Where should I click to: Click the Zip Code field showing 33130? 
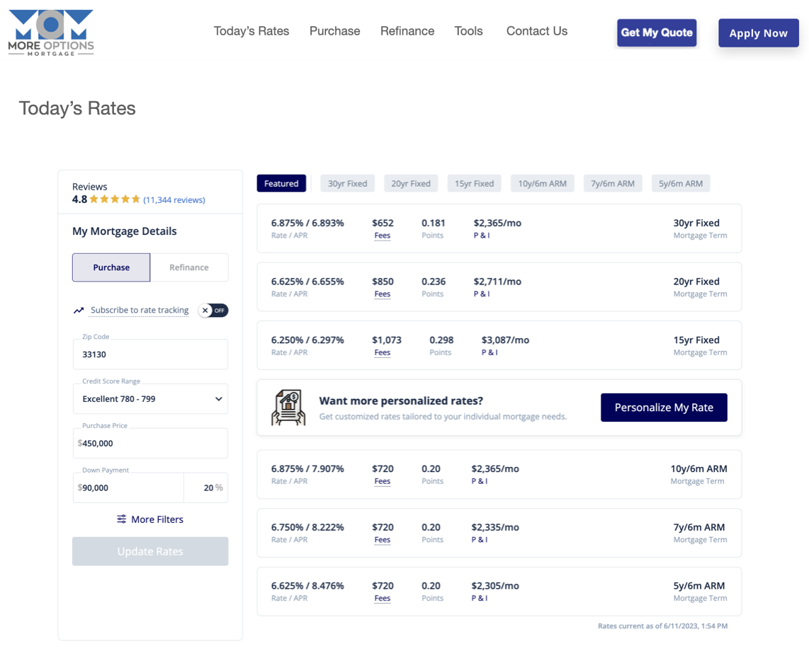150,354
